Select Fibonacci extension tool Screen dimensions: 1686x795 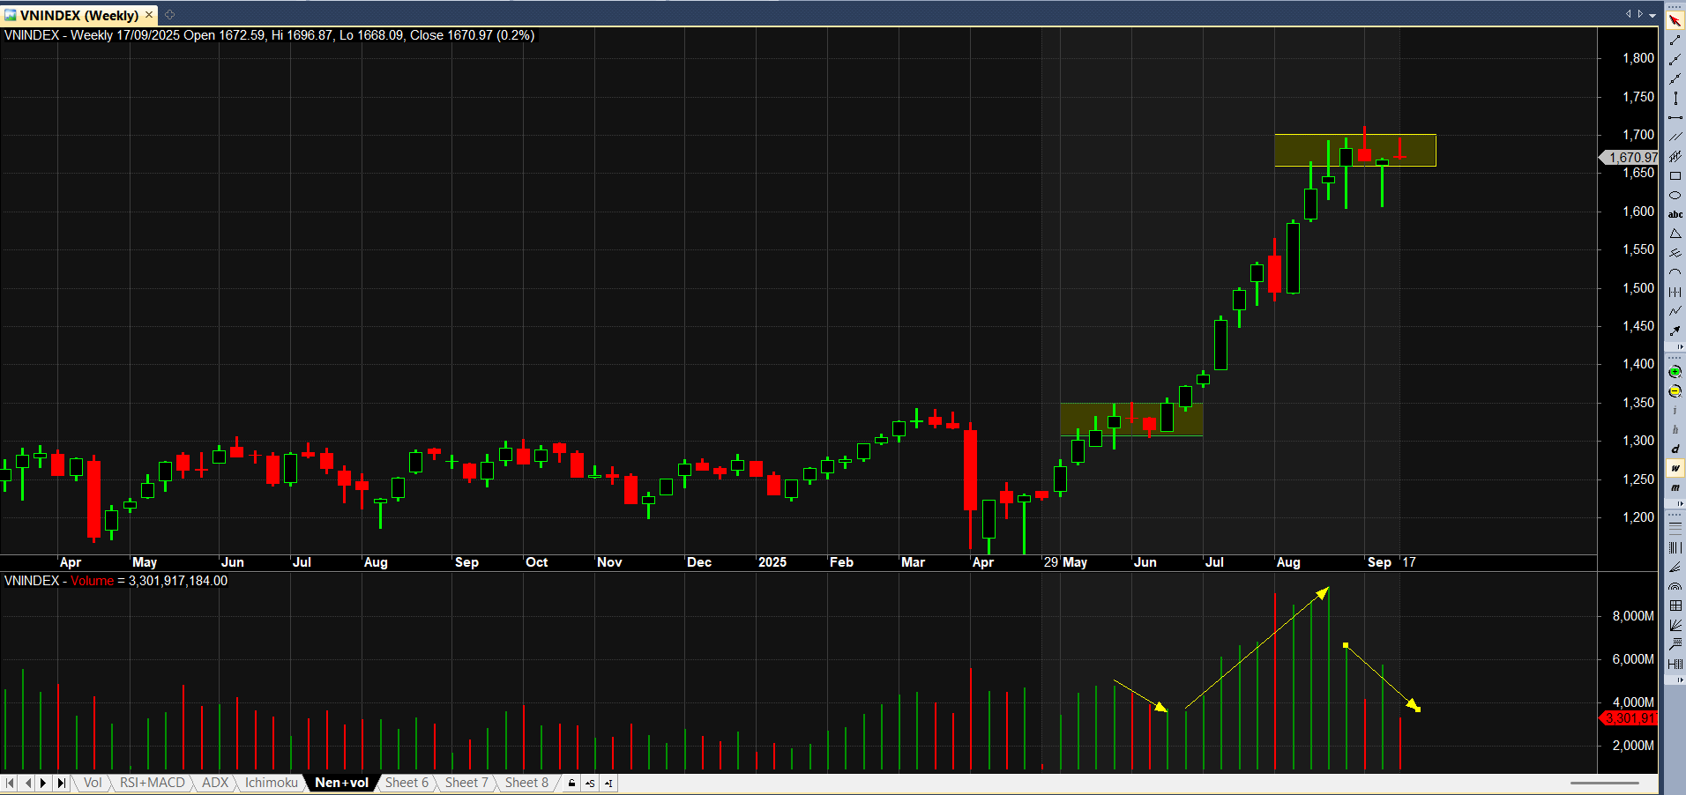[x=1675, y=644]
